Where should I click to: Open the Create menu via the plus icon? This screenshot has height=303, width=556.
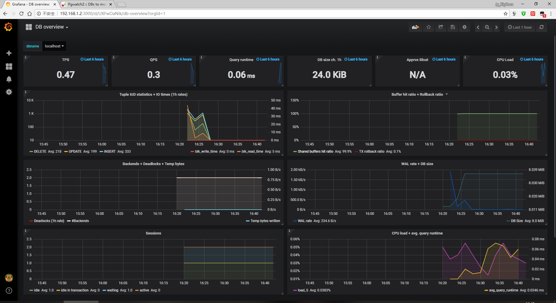9,53
